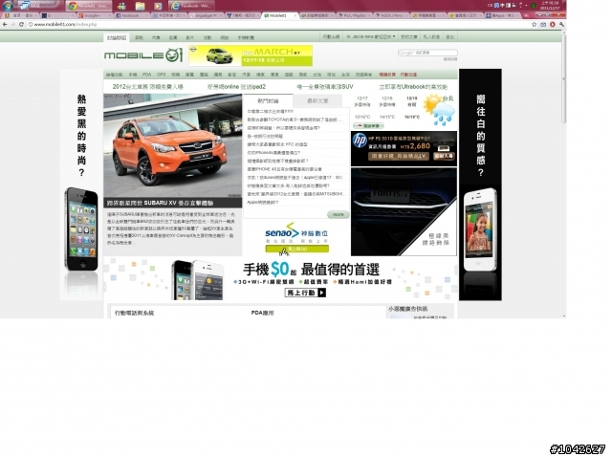This screenshot has height=457, width=612.
Task: Reload the page with refresh icon
Action: coord(21,24)
